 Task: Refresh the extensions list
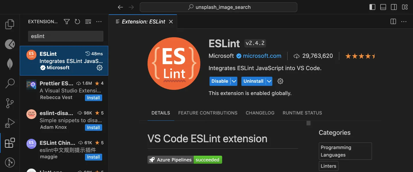[77, 21]
